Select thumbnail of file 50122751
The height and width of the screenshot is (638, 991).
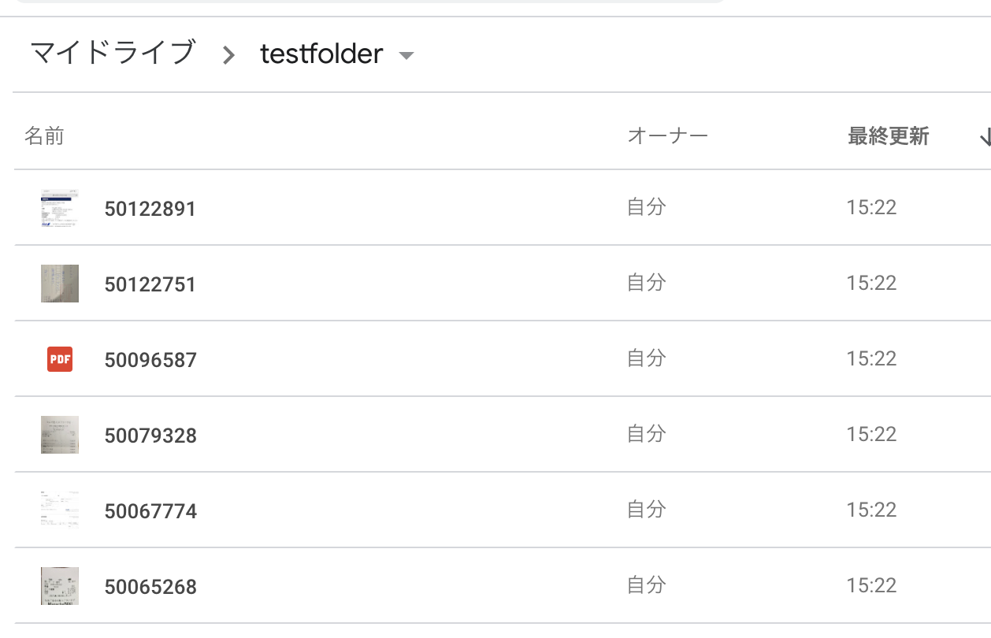pyautogui.click(x=60, y=284)
